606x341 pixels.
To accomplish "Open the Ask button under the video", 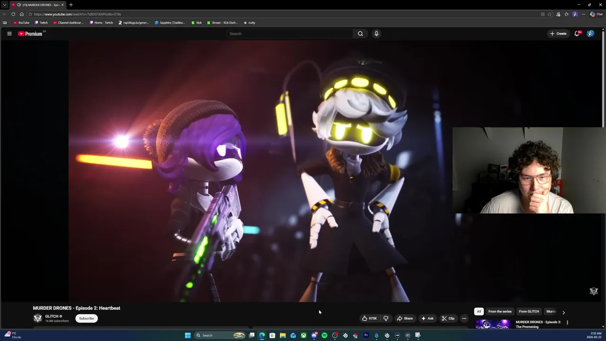I will (428, 318).
